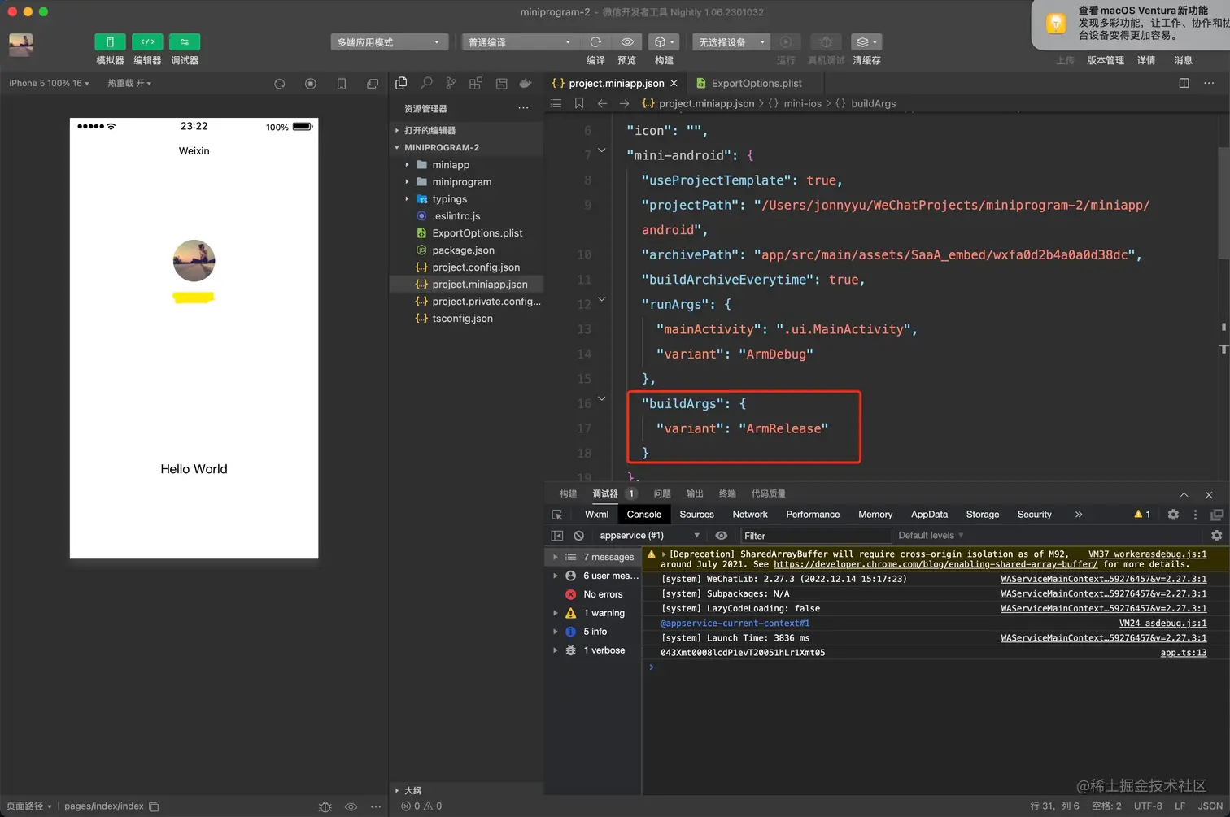Screen dimensions: 1230x817
Task: Click the preview eye icon in toolbar
Action: click(x=627, y=42)
